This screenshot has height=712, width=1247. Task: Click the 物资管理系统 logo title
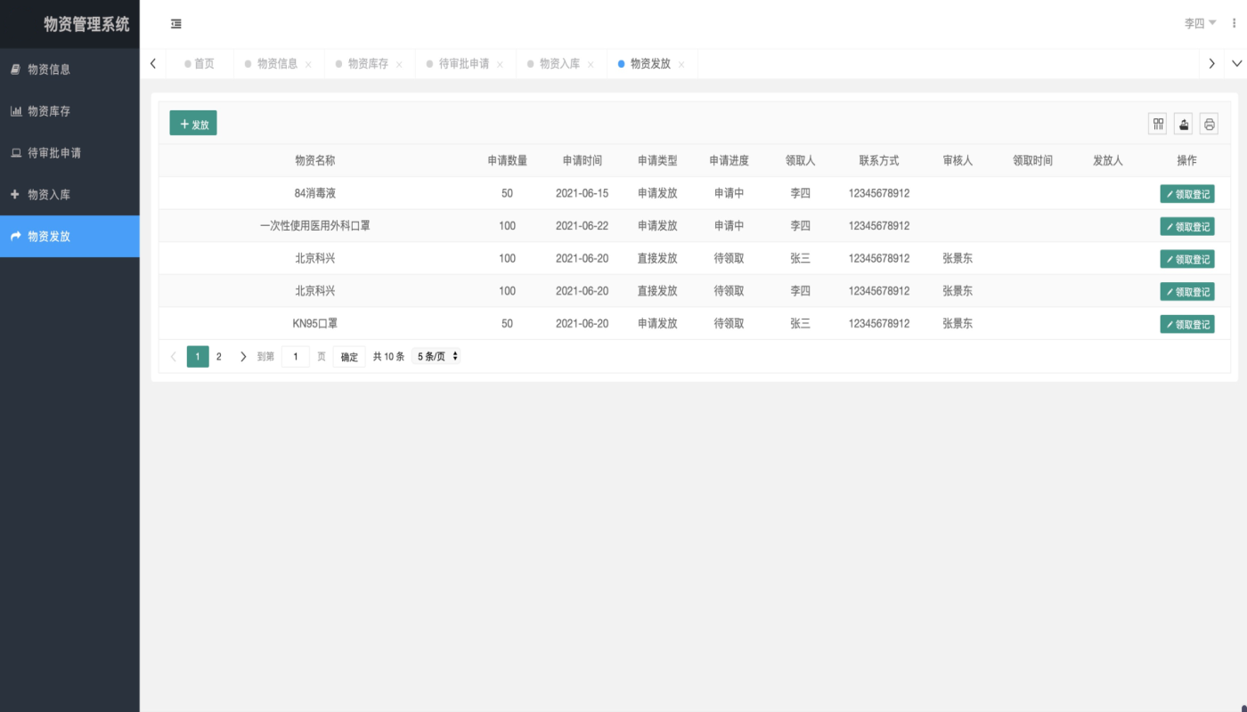coord(86,24)
